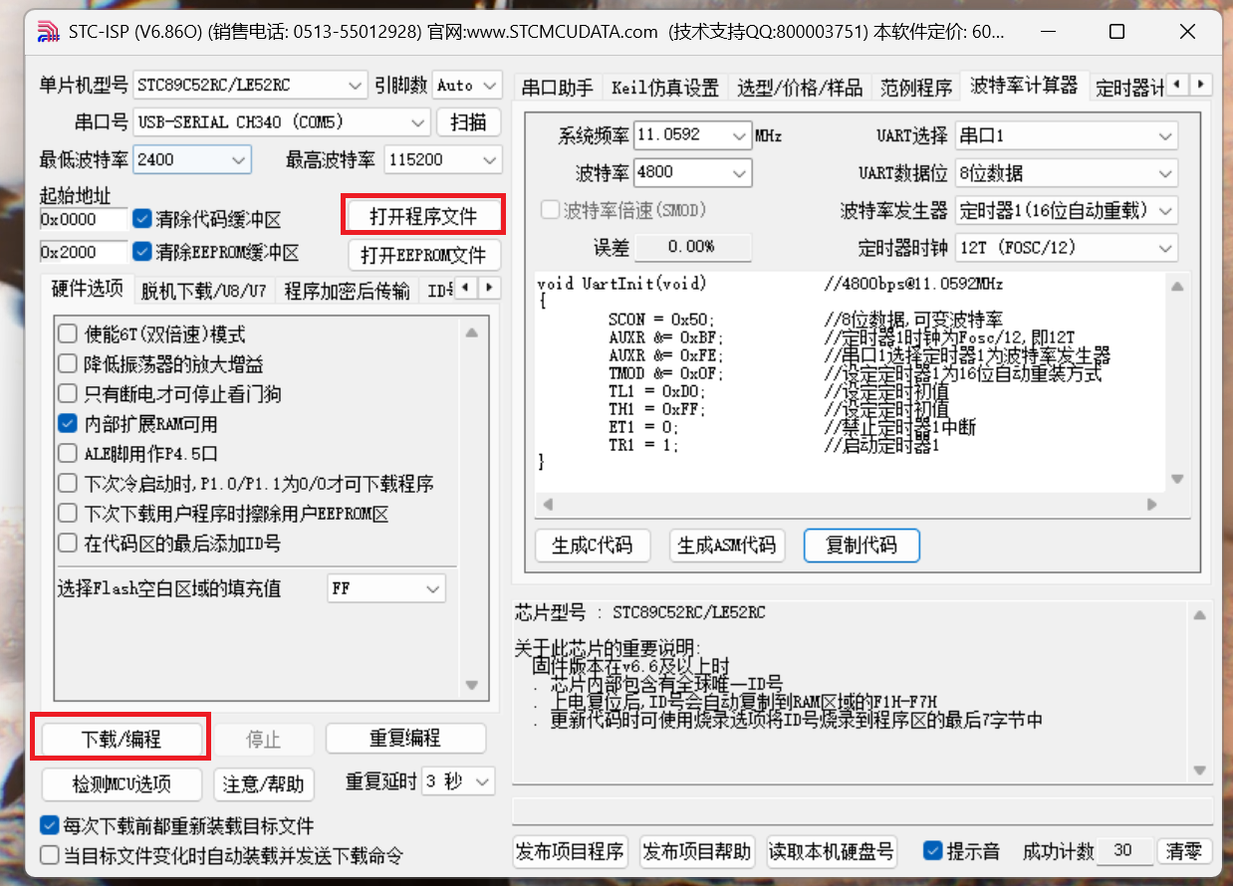The width and height of the screenshot is (1233, 886).
Task: Click 读取本机硬盘号 button
Action: pos(832,852)
